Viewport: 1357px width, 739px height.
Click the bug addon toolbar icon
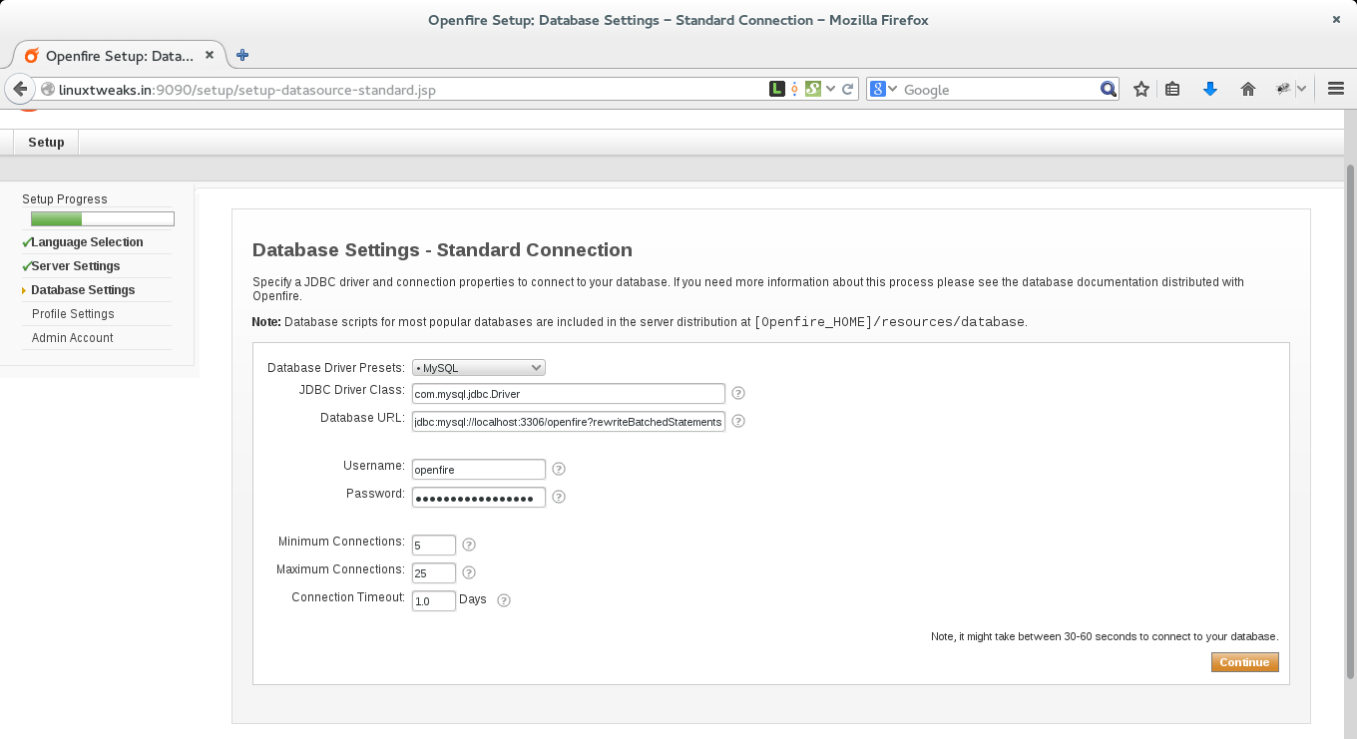(1284, 89)
